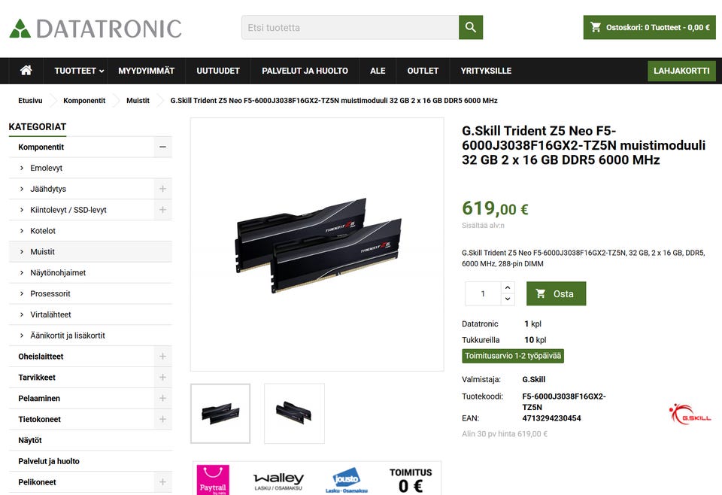Click the Lahjakortti button
722x495 pixels.
click(681, 71)
